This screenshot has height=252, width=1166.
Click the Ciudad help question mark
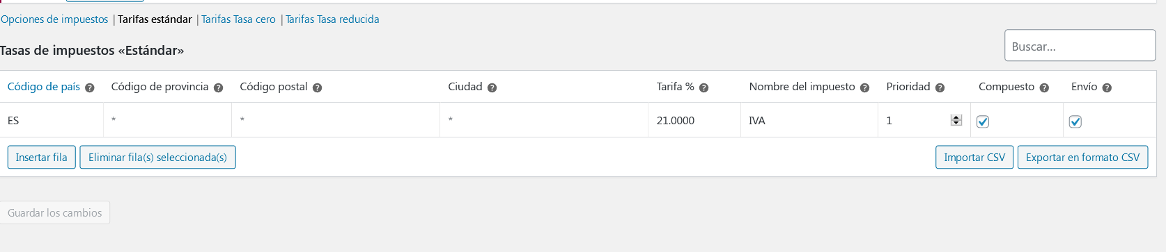pyautogui.click(x=492, y=87)
